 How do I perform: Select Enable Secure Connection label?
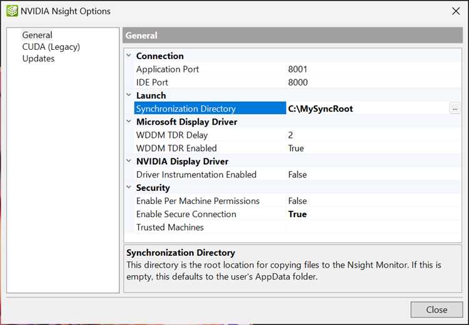(186, 214)
